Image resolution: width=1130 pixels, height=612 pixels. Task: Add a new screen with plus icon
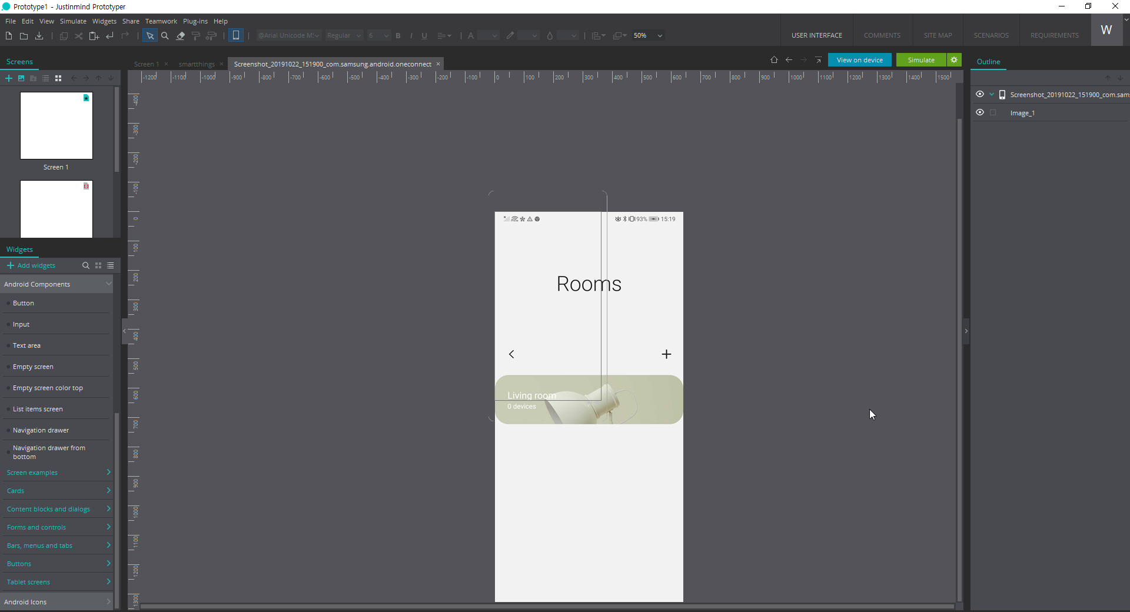point(9,78)
